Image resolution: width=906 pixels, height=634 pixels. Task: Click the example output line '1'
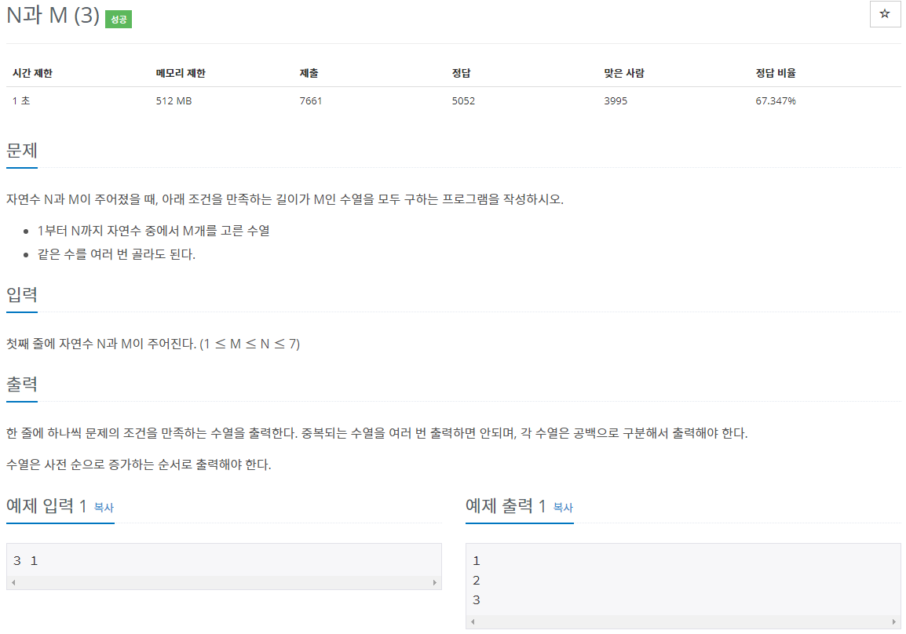pyautogui.click(x=476, y=561)
